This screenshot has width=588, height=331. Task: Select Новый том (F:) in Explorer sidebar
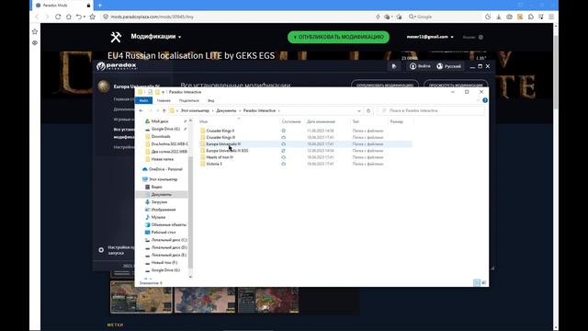pyautogui.click(x=164, y=263)
